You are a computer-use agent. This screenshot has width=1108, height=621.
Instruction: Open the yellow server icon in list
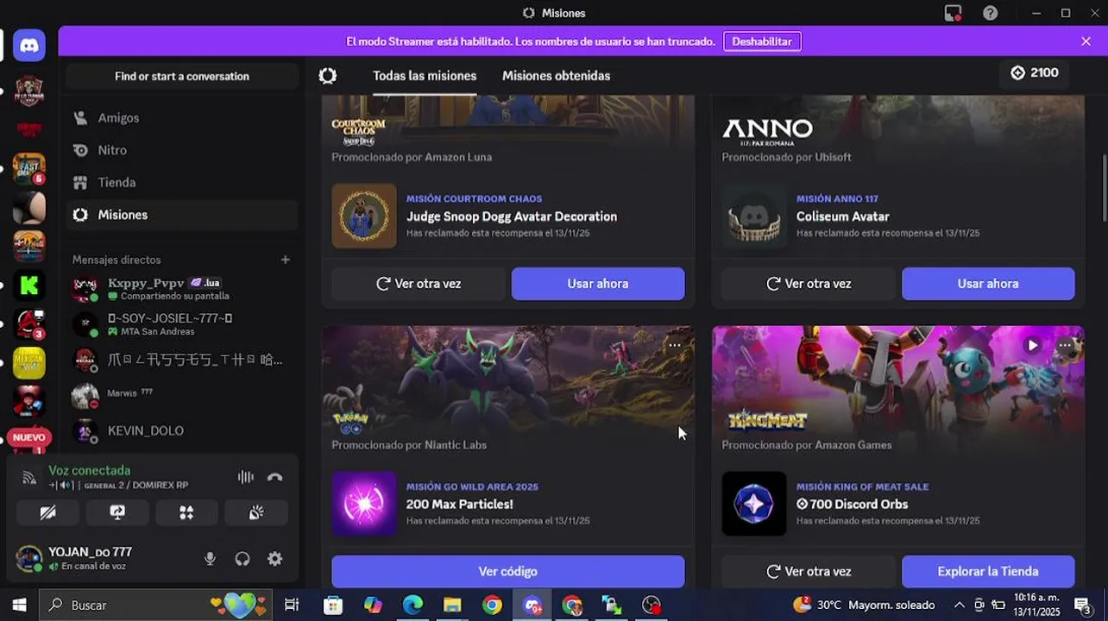tap(29, 363)
